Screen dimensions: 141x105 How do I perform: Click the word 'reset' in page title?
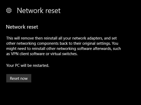click(x=53, y=11)
